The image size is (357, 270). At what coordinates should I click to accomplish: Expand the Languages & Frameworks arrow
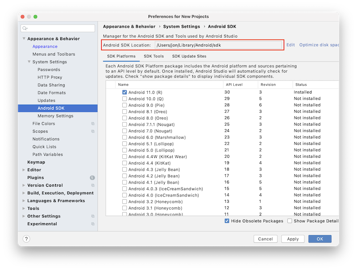(x=24, y=200)
